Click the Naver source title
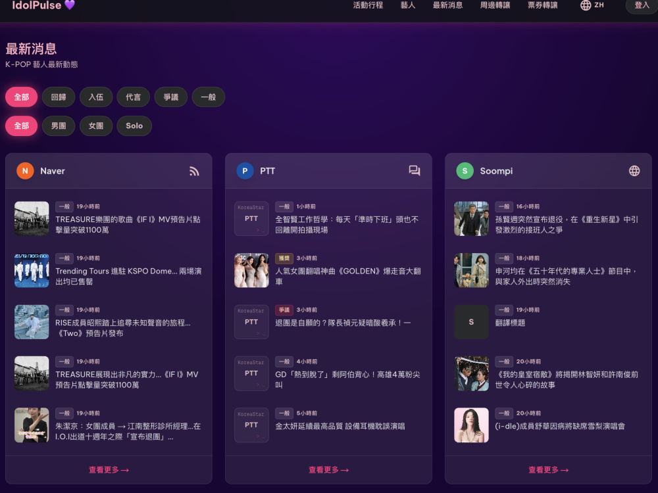The image size is (658, 493). pos(53,171)
